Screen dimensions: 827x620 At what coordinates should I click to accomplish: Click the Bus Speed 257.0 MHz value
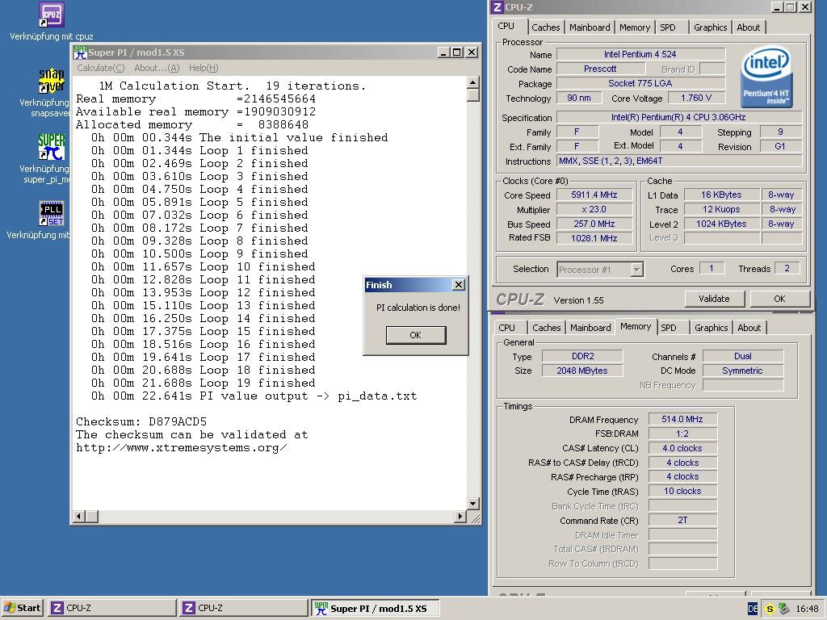pyautogui.click(x=594, y=224)
